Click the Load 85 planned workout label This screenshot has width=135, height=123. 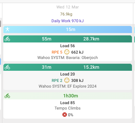(68, 103)
